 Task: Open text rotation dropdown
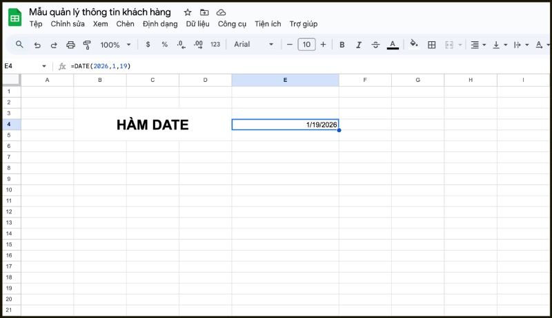pos(542,45)
